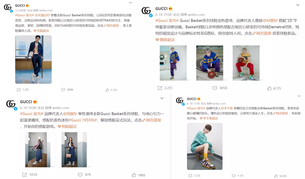The height and width of the screenshot is (179, 305).
Task: Open the 李宇春超话 super topic link
Action: tap(209, 118)
